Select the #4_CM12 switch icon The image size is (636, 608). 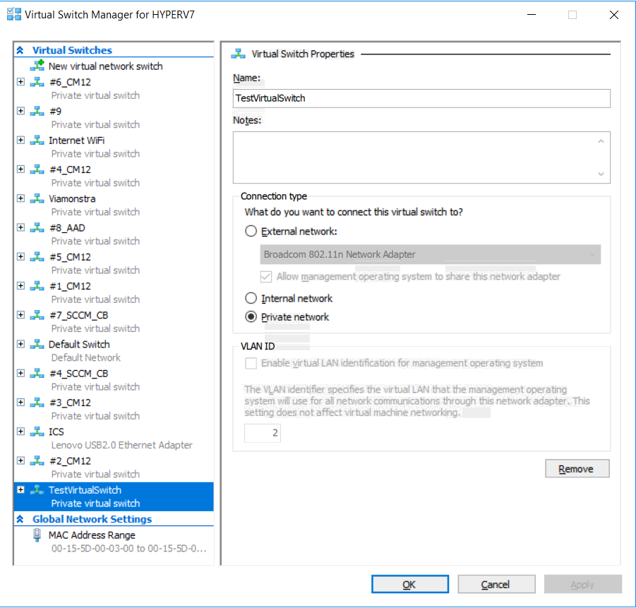pos(37,169)
